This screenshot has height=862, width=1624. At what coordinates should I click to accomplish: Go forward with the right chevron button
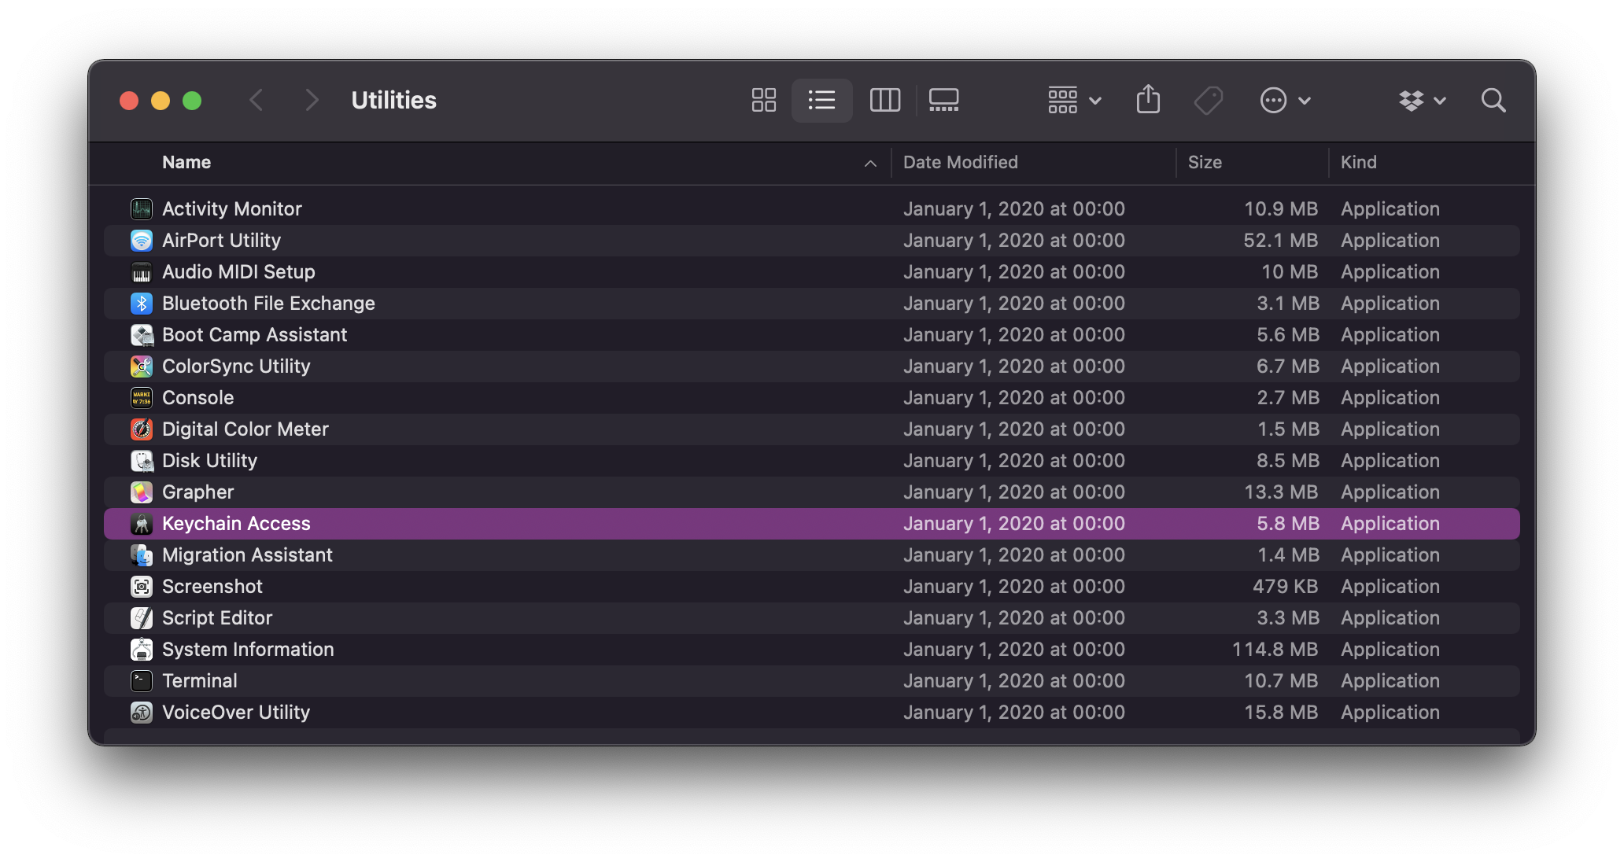312,100
